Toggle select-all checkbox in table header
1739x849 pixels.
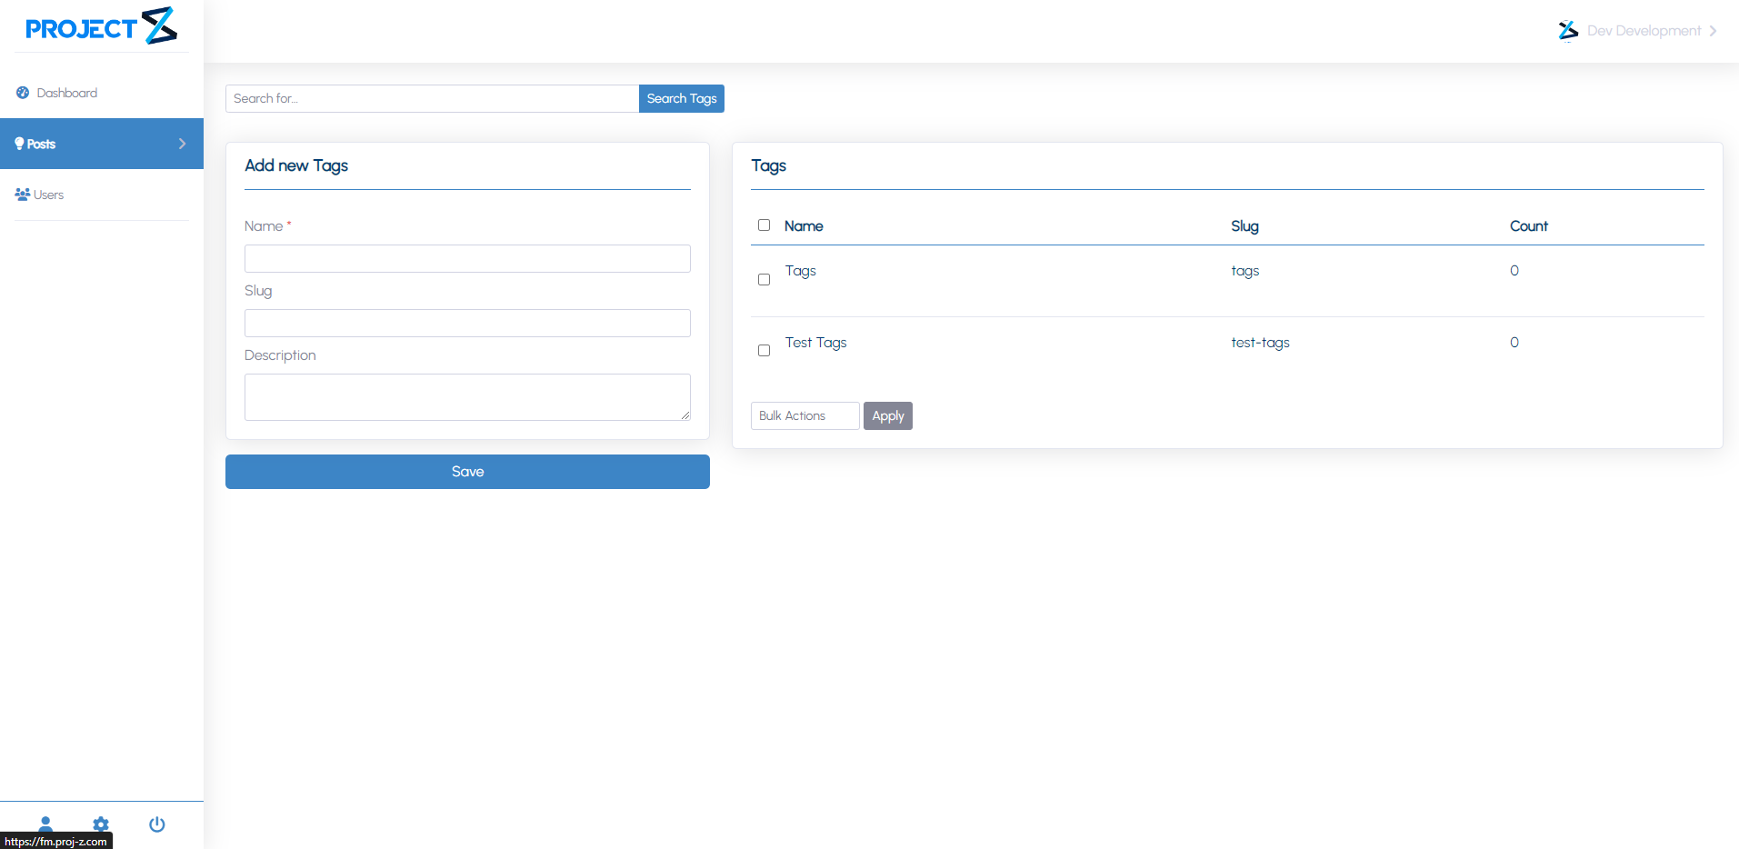click(x=764, y=225)
